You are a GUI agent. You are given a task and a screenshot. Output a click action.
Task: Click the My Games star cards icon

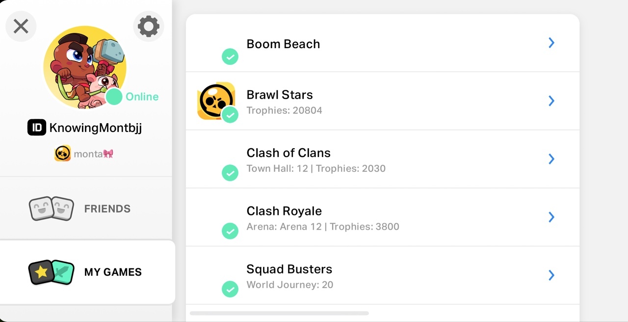[x=52, y=272]
